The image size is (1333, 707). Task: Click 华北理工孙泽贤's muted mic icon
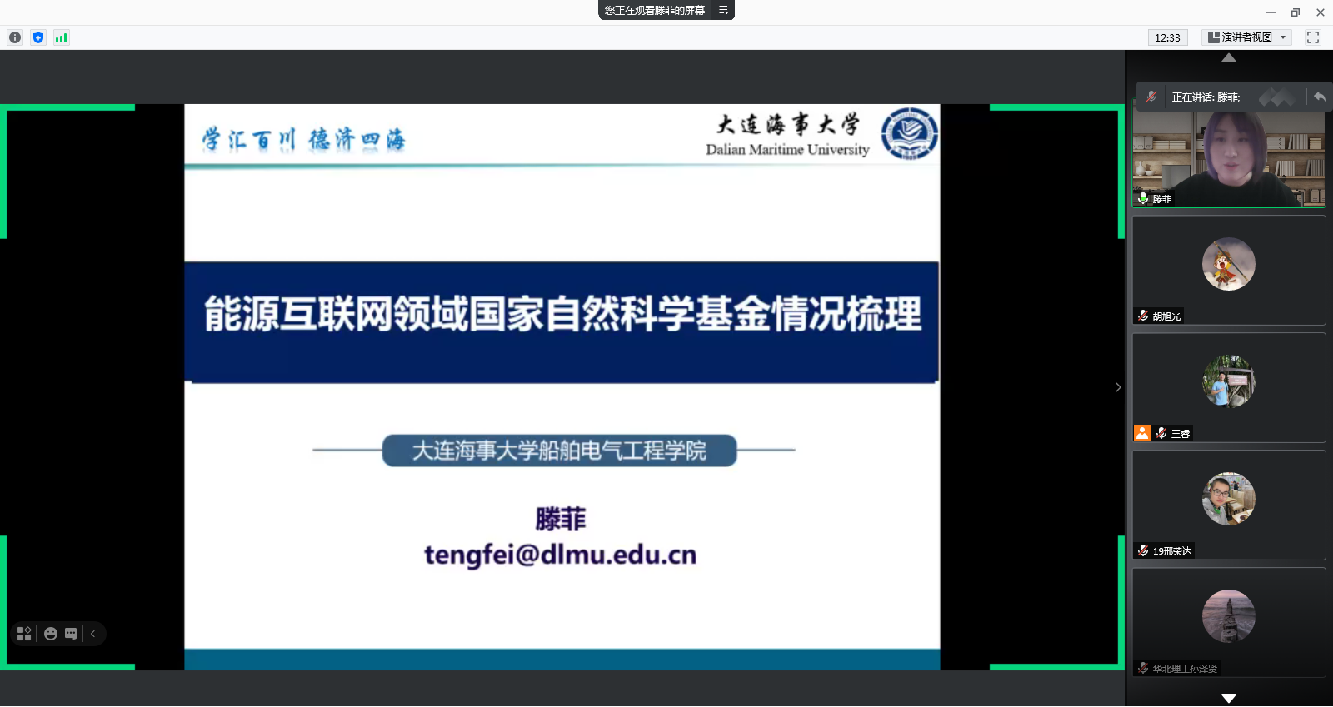coord(1143,668)
